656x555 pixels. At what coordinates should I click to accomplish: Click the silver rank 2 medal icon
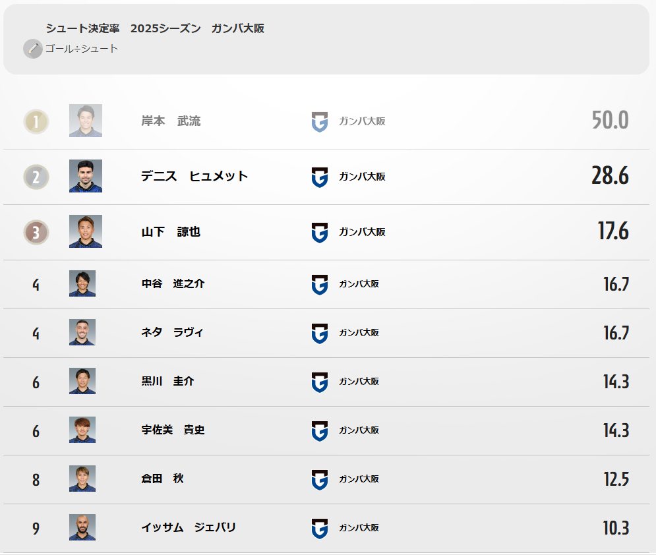36,177
